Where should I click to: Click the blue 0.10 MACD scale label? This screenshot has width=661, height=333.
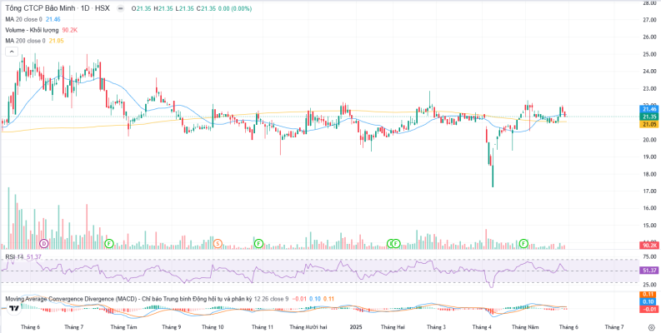[649, 302]
